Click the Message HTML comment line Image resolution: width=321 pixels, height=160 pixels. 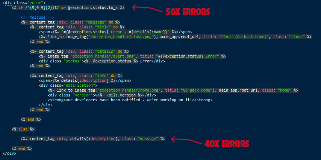38,17
